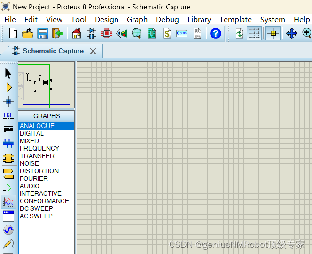Switch to the Schematic Capture tab
Screen dimensions: 312x254
click(x=53, y=51)
